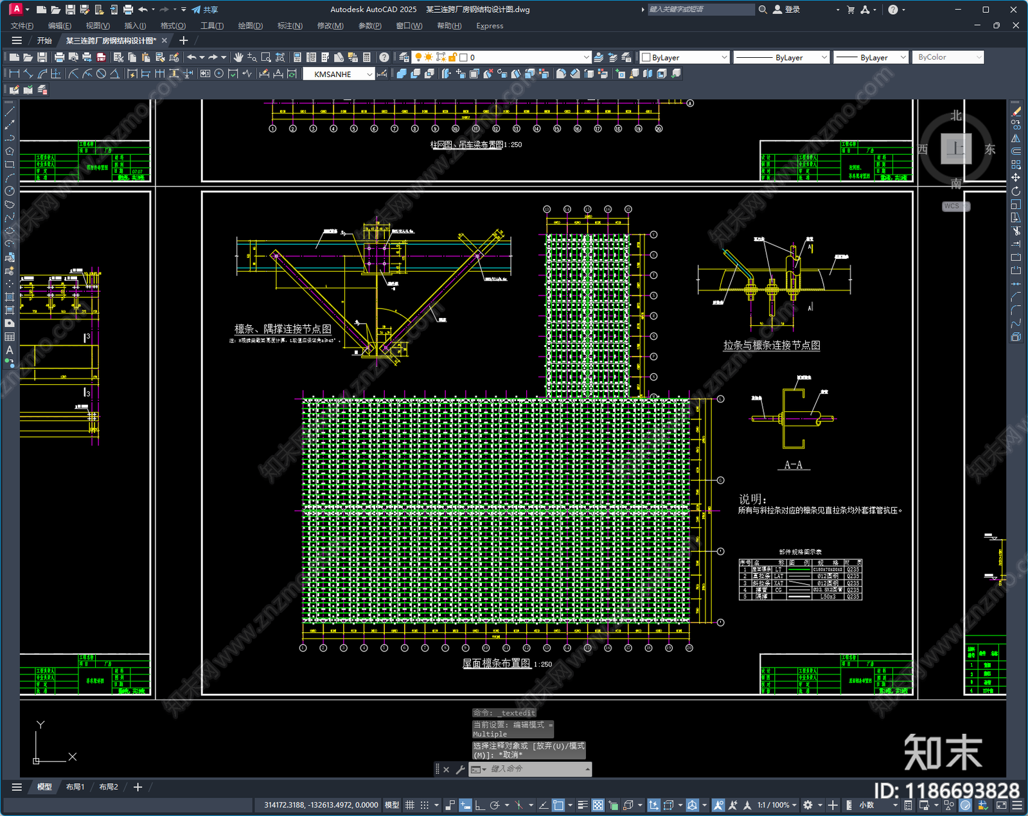
Task: Click the Plot printer icon
Action: point(59,57)
